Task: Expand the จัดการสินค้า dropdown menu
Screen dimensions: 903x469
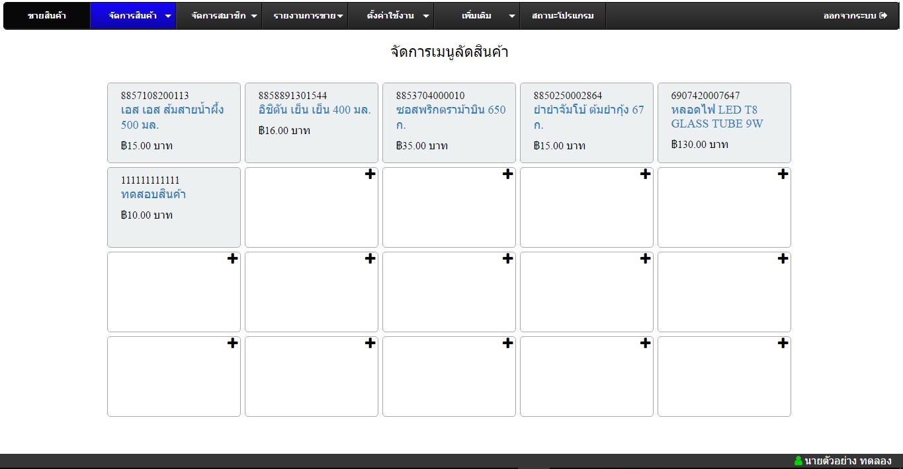Action: click(x=133, y=16)
